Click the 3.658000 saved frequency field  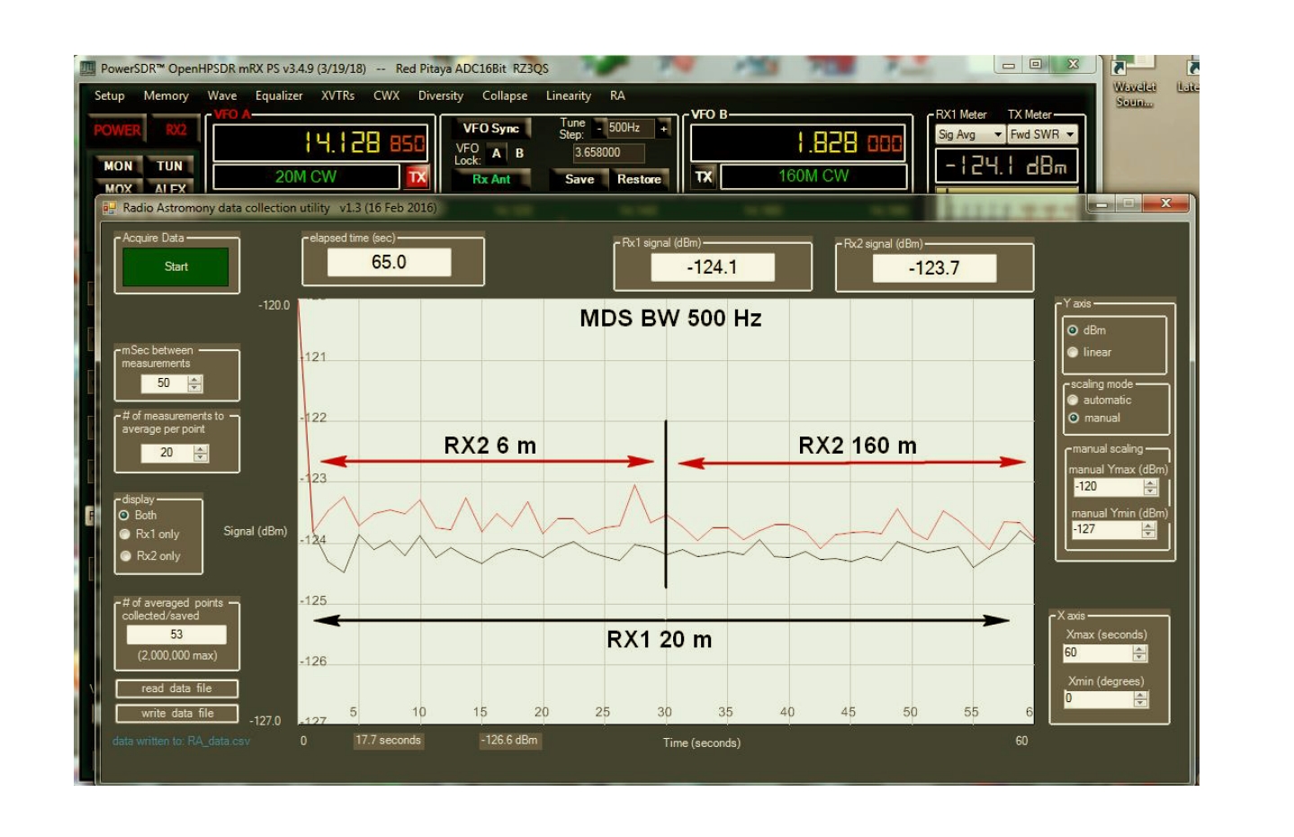click(x=608, y=153)
